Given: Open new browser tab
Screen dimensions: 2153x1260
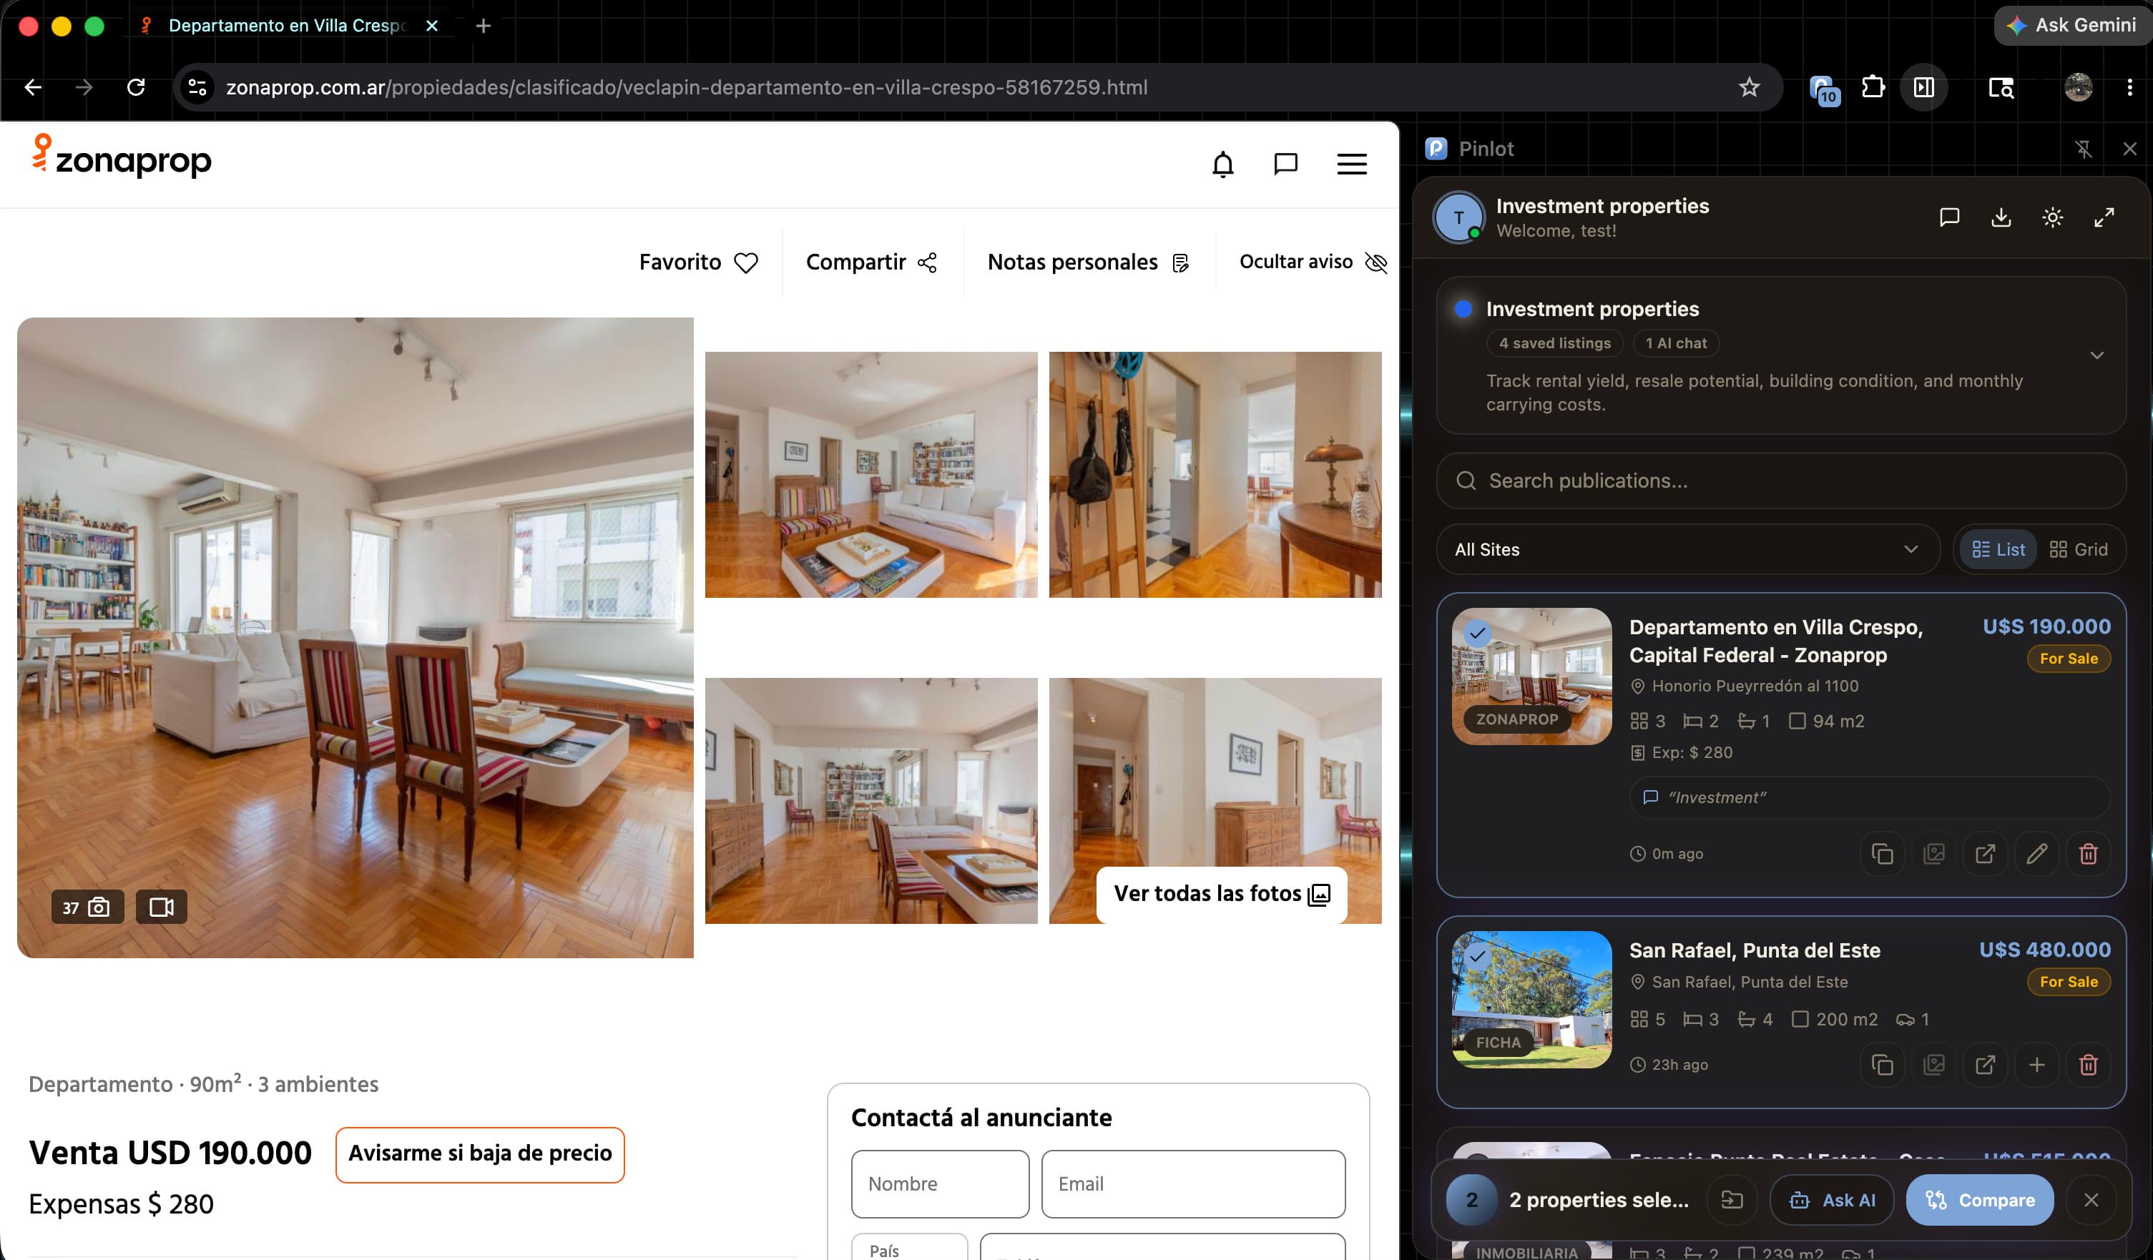Looking at the screenshot, I should (484, 26).
